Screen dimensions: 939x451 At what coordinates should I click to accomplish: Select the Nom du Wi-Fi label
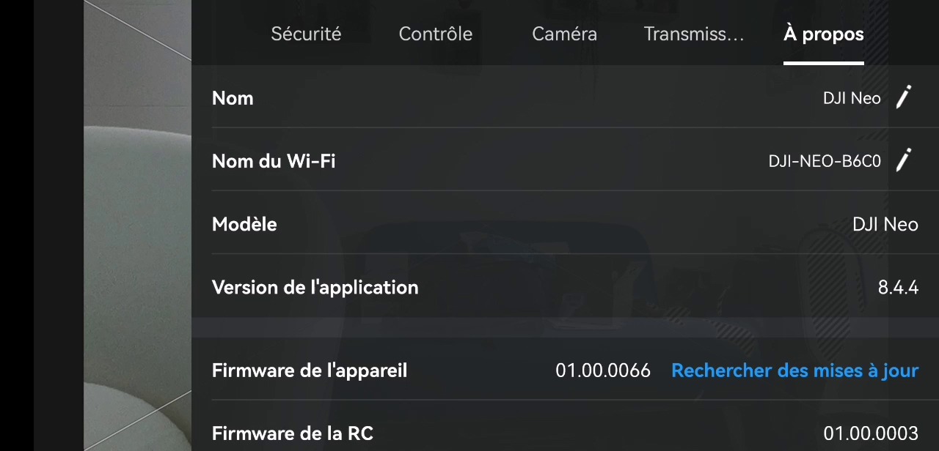click(x=274, y=161)
